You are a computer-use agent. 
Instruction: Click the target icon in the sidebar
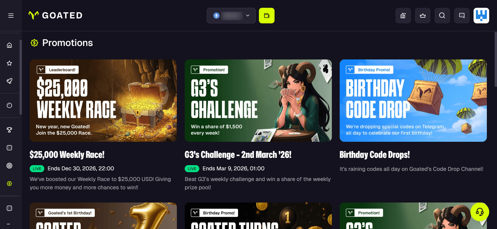coord(9,166)
